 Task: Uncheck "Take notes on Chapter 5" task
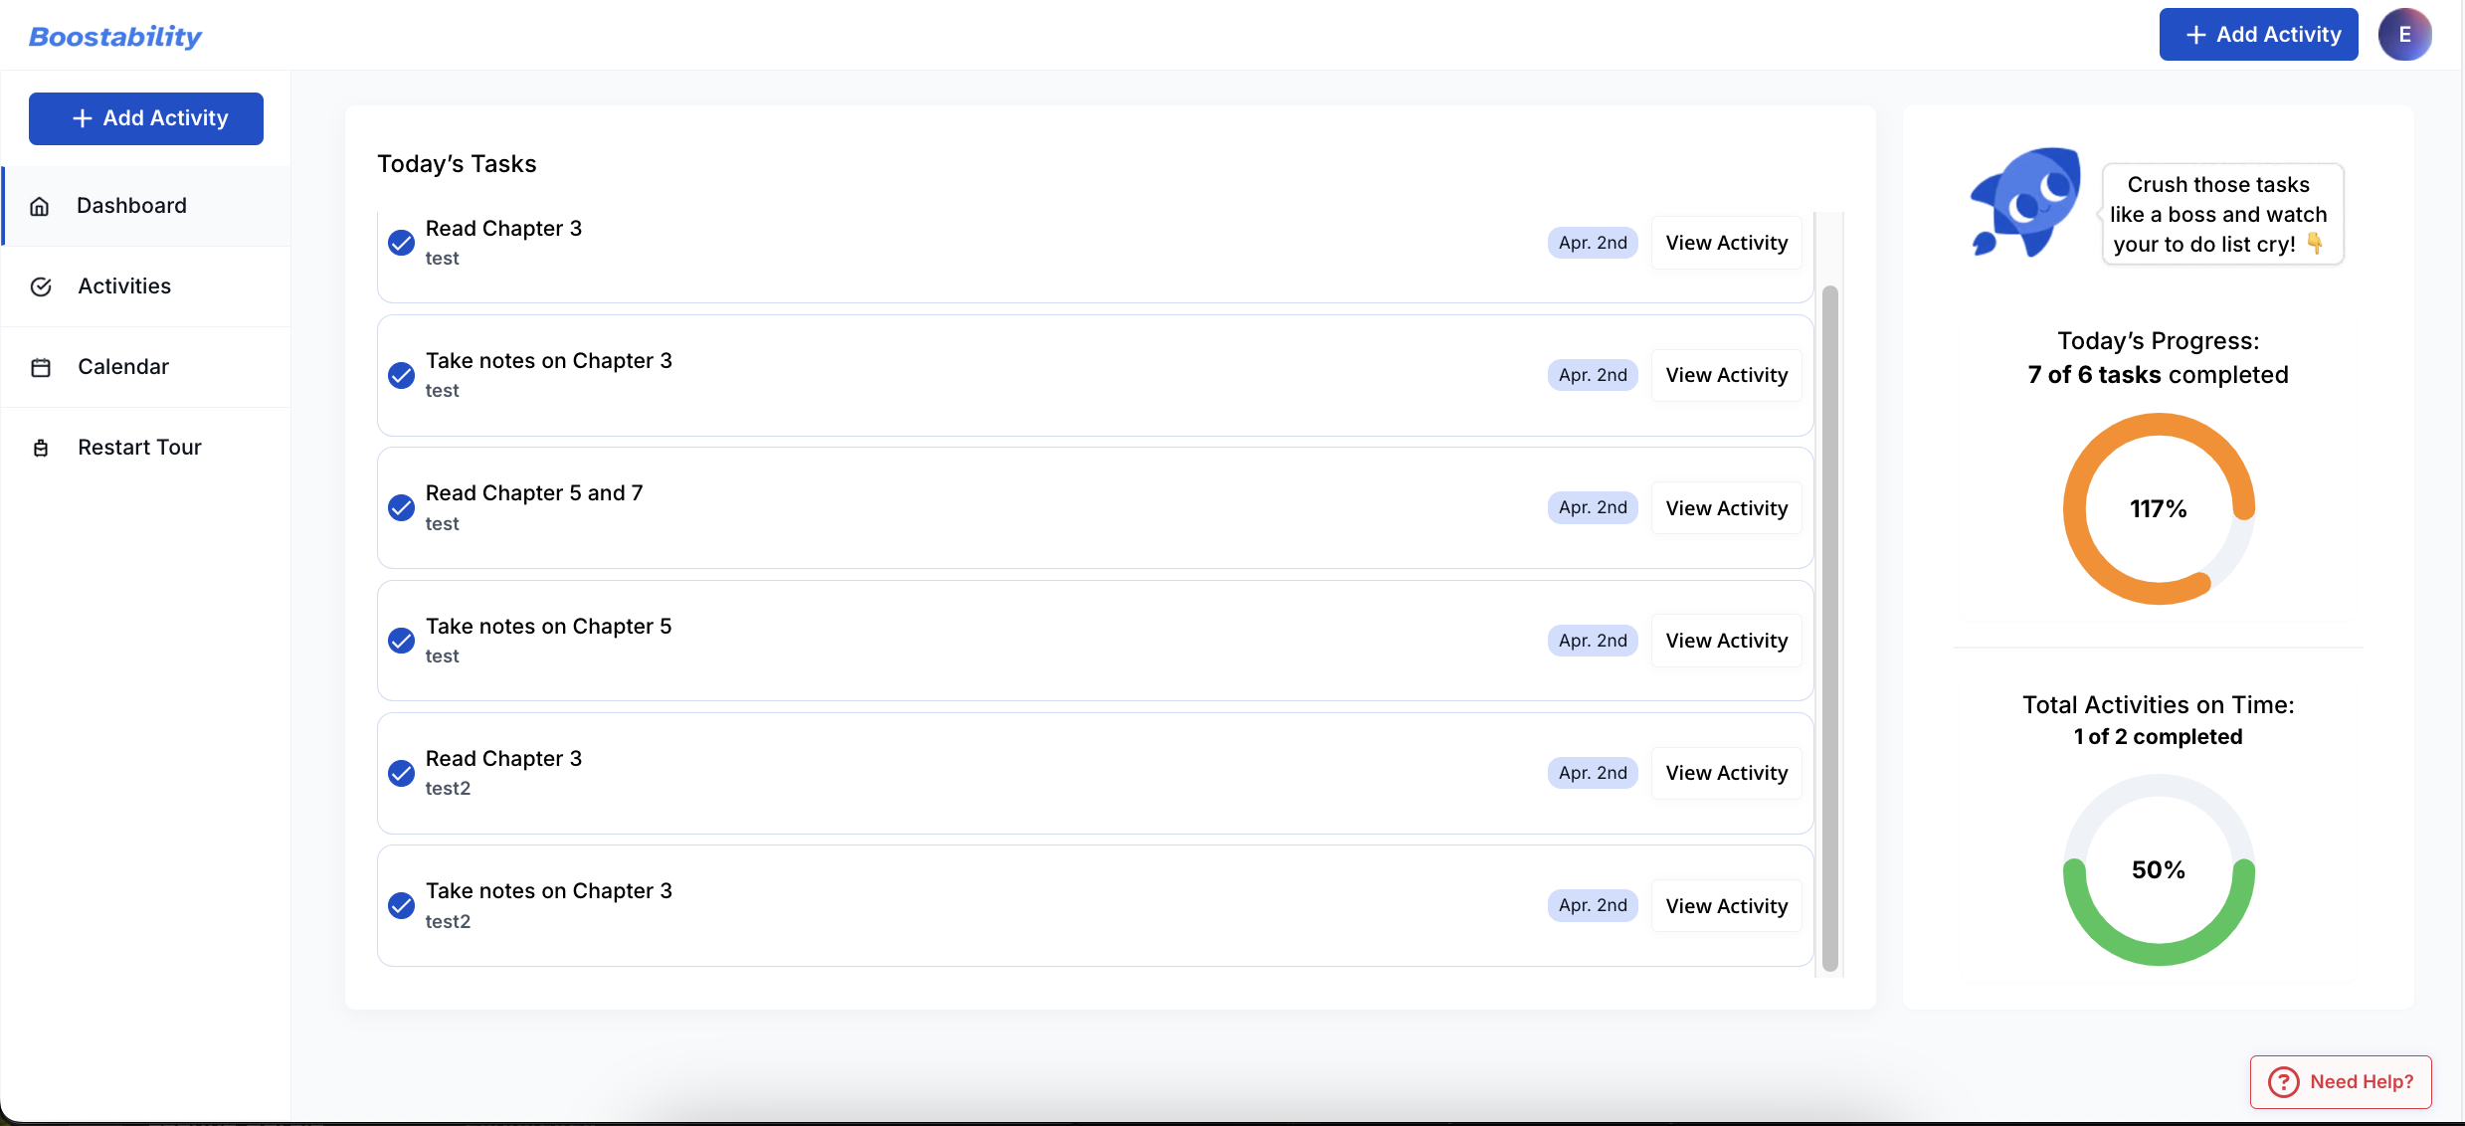click(401, 641)
